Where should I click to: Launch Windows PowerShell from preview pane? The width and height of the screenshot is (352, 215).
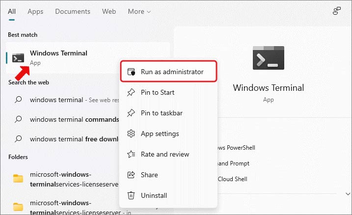coord(236,148)
